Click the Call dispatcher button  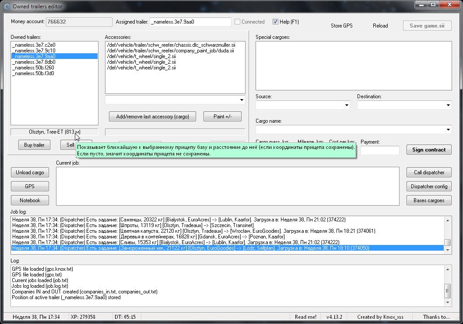tap(429, 172)
